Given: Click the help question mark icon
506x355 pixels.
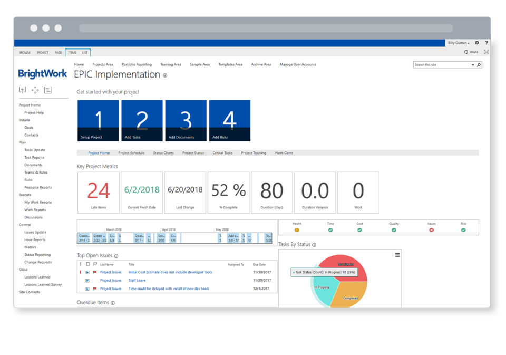Looking at the screenshot, I should [486, 43].
